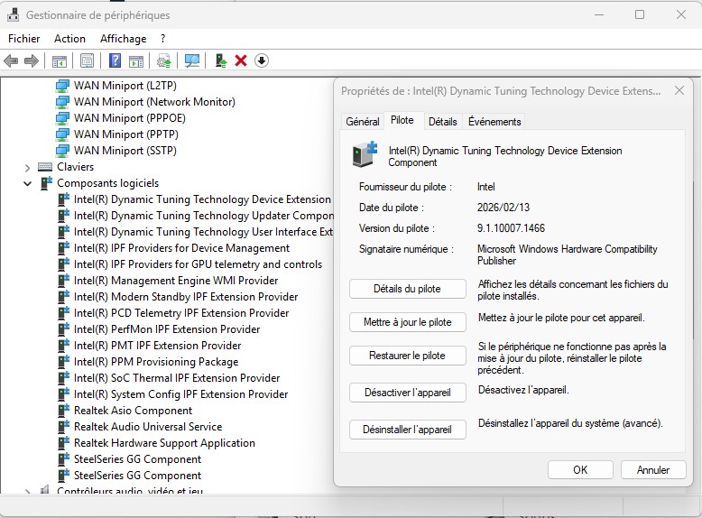Click the Mettre à jour le pilote button
This screenshot has height=518, width=702.
(x=407, y=322)
